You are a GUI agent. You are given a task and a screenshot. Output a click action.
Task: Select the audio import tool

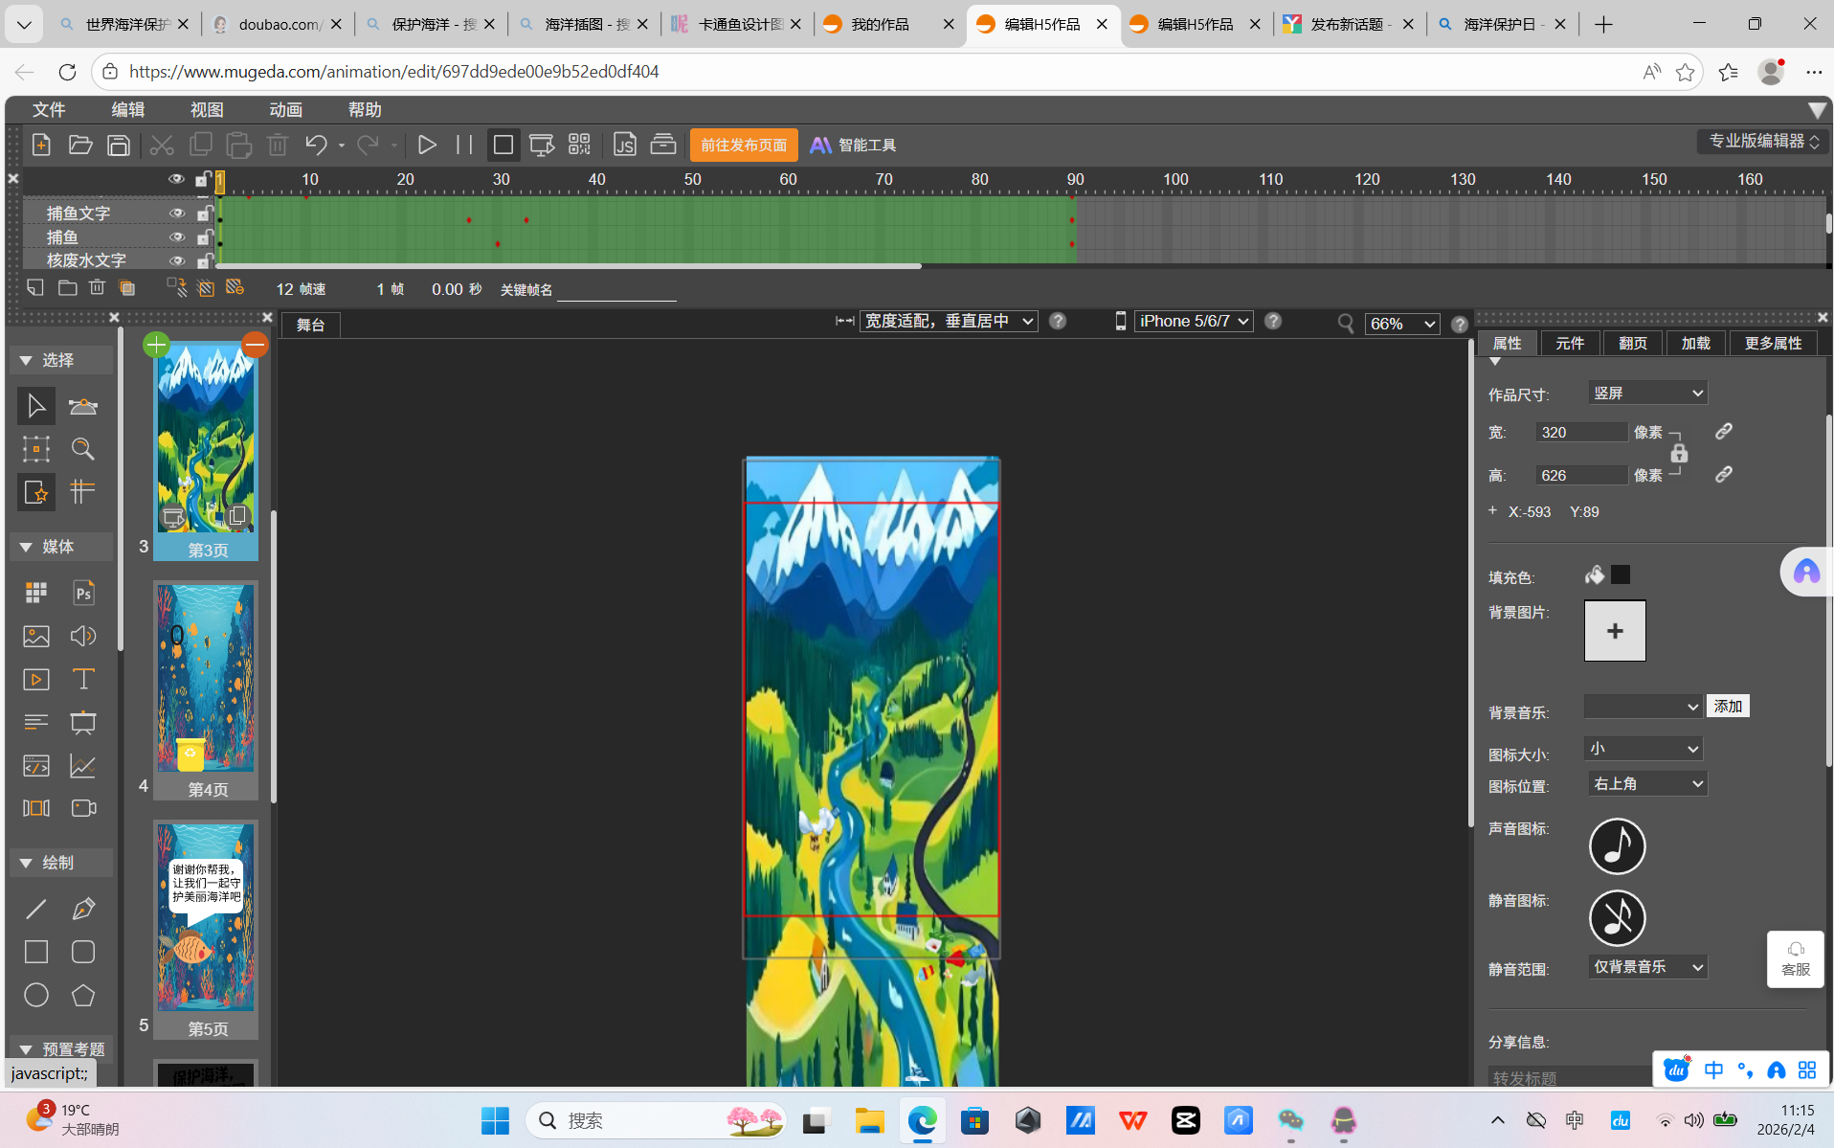(83, 636)
